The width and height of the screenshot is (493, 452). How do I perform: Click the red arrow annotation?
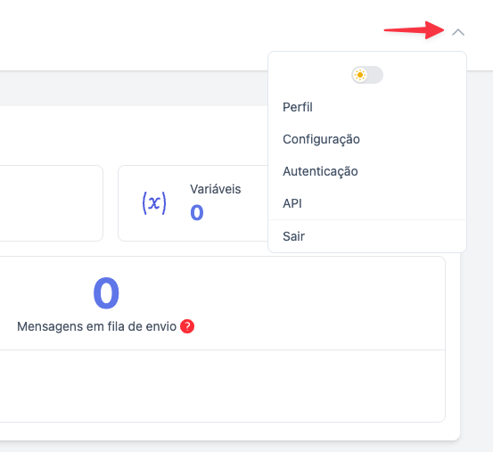pyautogui.click(x=414, y=30)
